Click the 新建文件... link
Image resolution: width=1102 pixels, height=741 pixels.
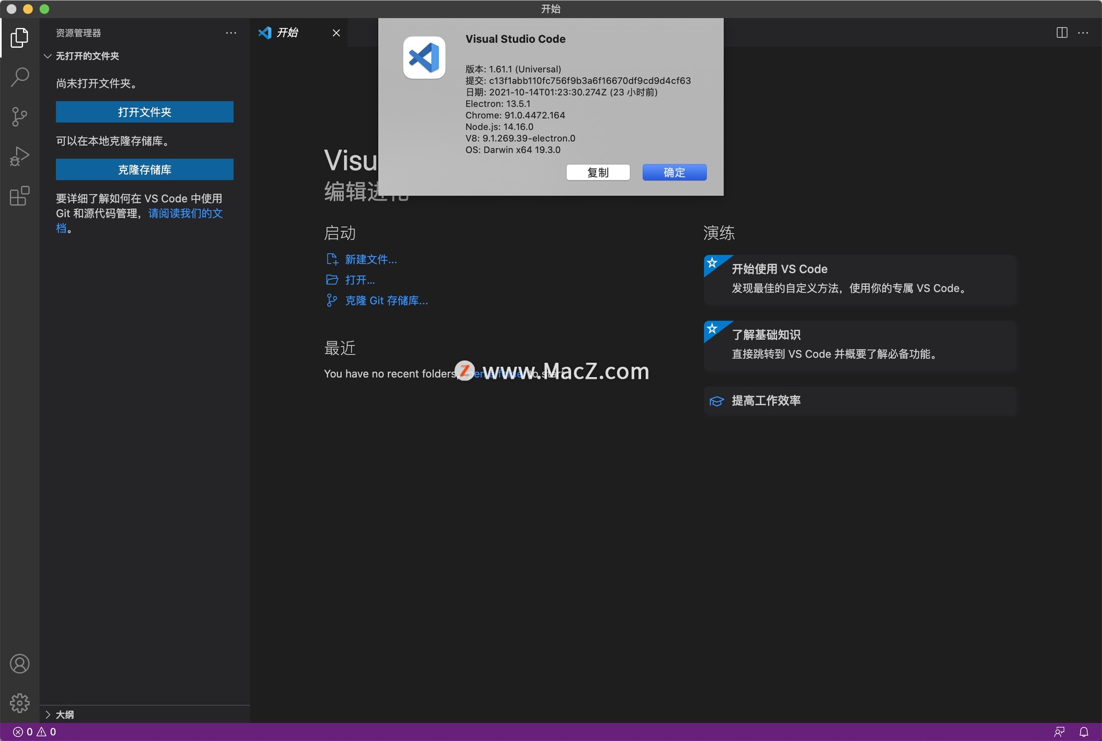371,259
